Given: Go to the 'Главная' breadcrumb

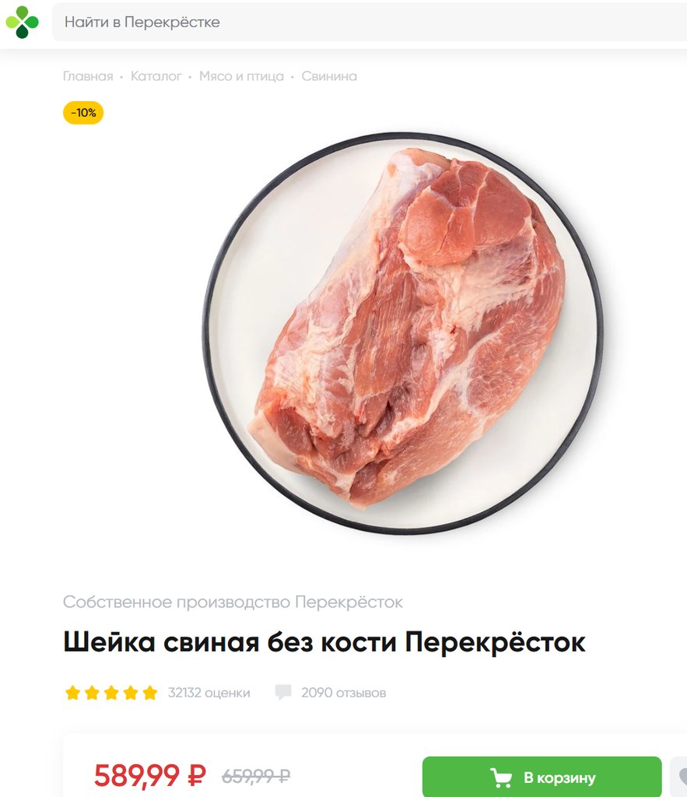Looking at the screenshot, I should (x=88, y=76).
